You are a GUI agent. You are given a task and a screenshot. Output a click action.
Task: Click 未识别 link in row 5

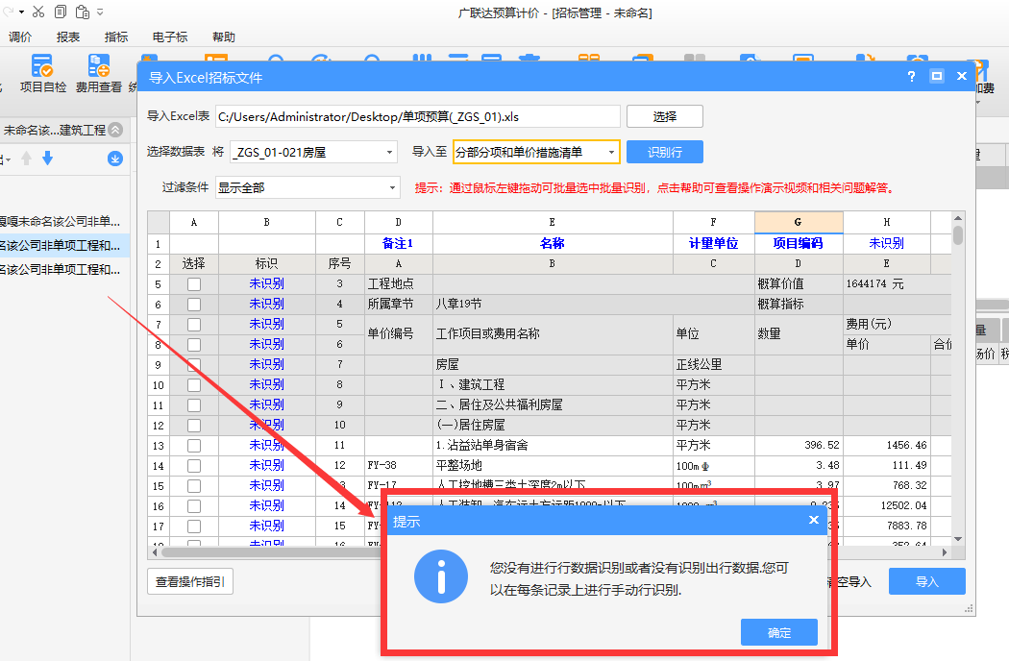[266, 283]
